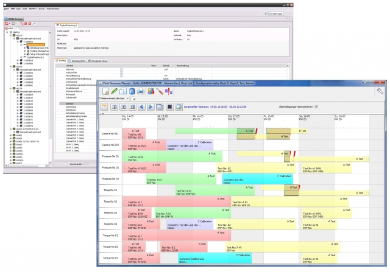The image size is (390, 272).
Task: Click the blue cylinder delete icon
Action: [132, 91]
